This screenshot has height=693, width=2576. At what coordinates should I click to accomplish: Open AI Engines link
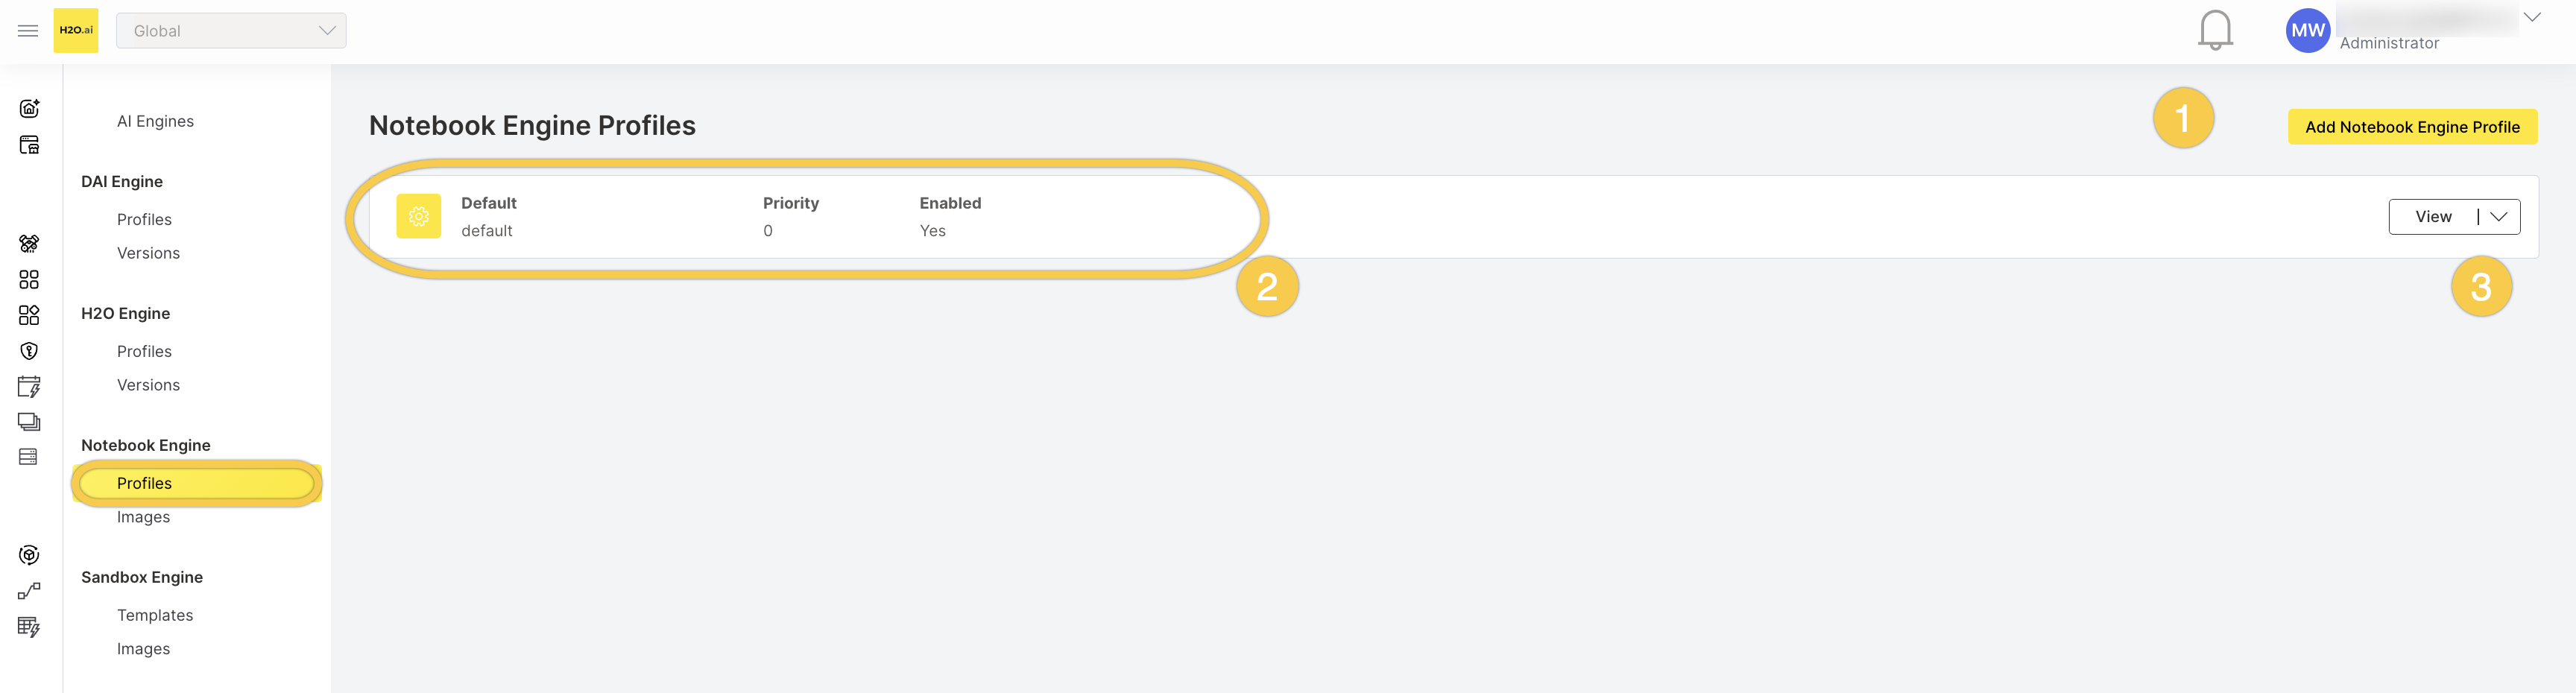[155, 121]
